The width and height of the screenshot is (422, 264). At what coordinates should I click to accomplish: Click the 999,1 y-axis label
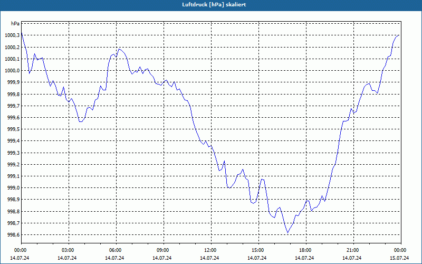pyautogui.click(x=13, y=176)
